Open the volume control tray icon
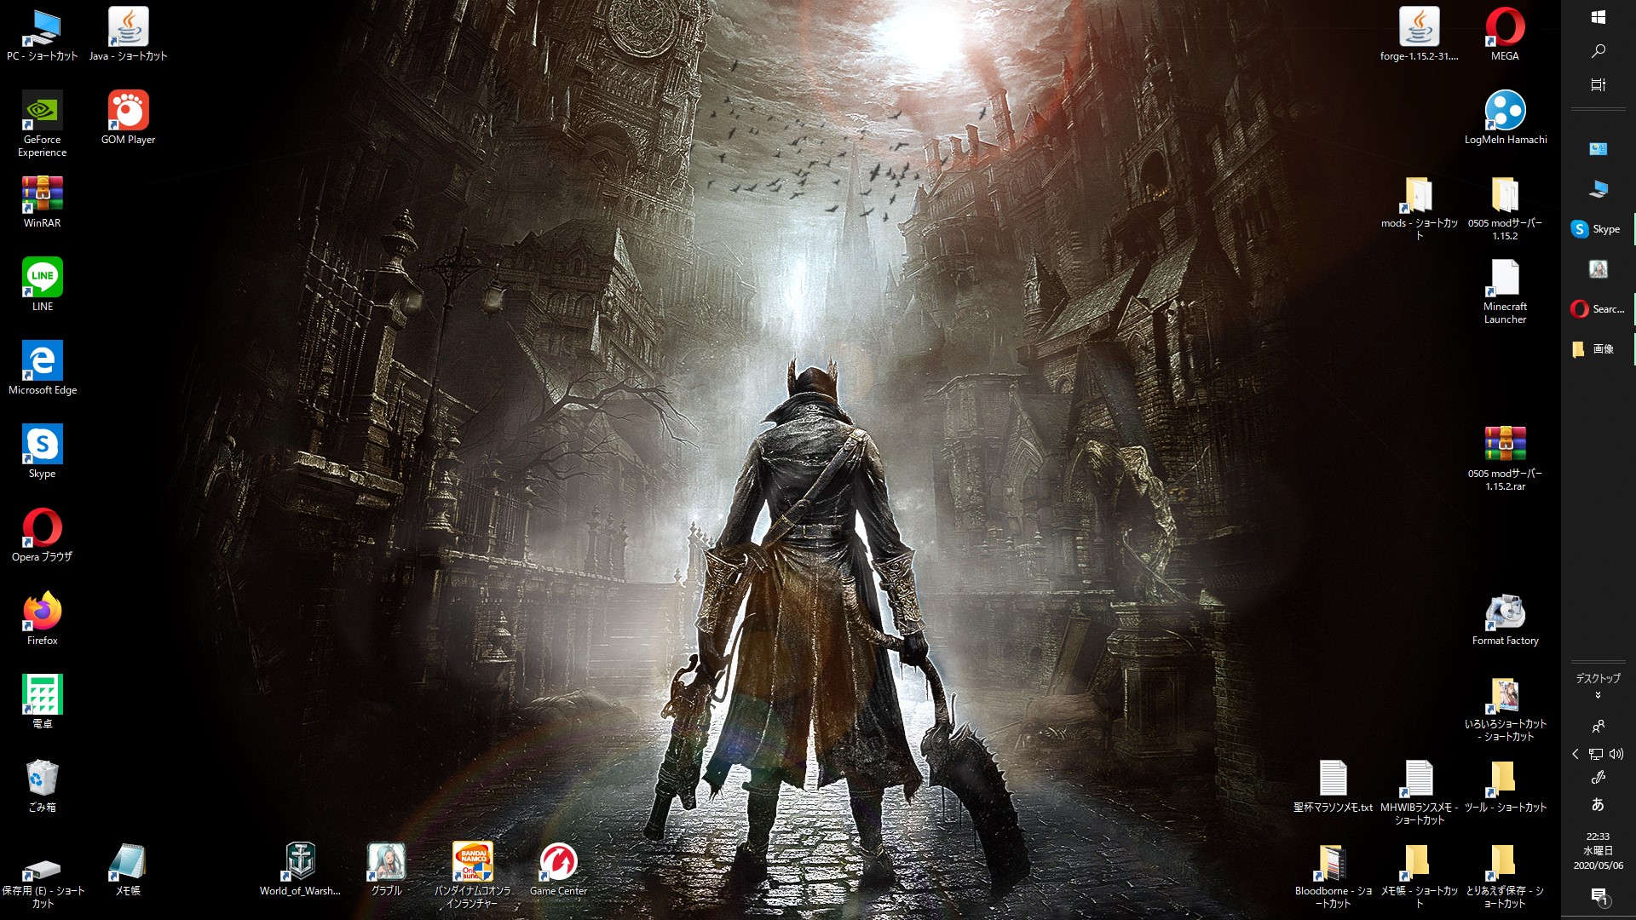This screenshot has width=1636, height=920. 1616,754
